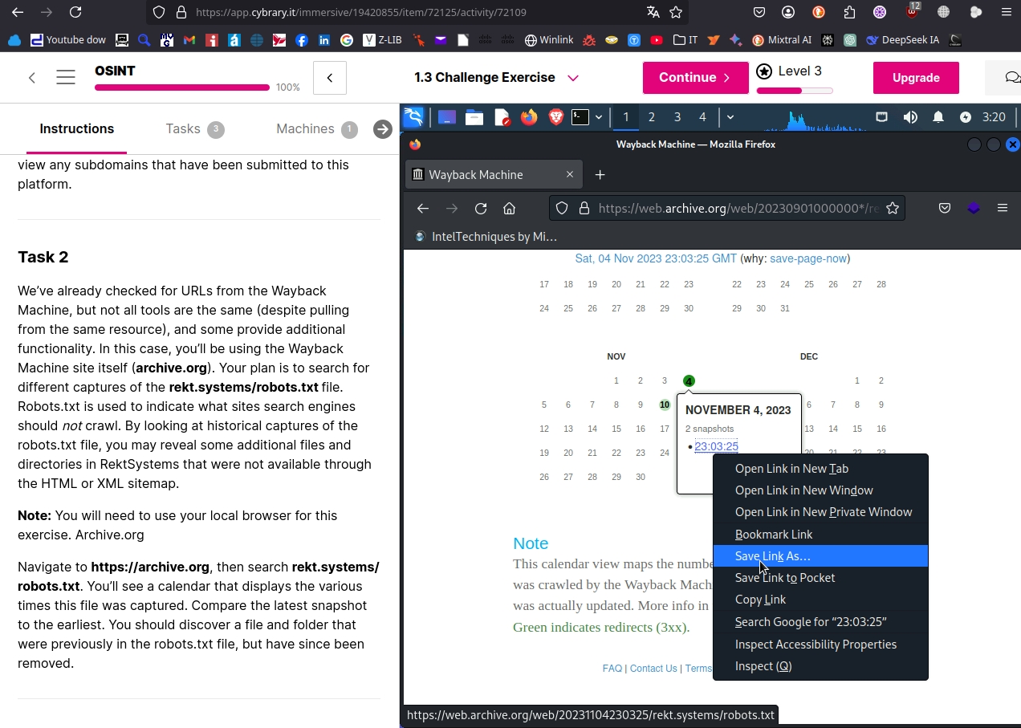Open the terminal emulator in Kali panel
The image size is (1021, 728).
click(580, 117)
